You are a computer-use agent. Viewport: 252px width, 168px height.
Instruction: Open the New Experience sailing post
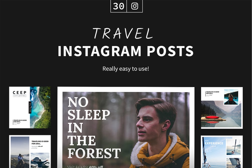pyautogui.click(x=222, y=152)
